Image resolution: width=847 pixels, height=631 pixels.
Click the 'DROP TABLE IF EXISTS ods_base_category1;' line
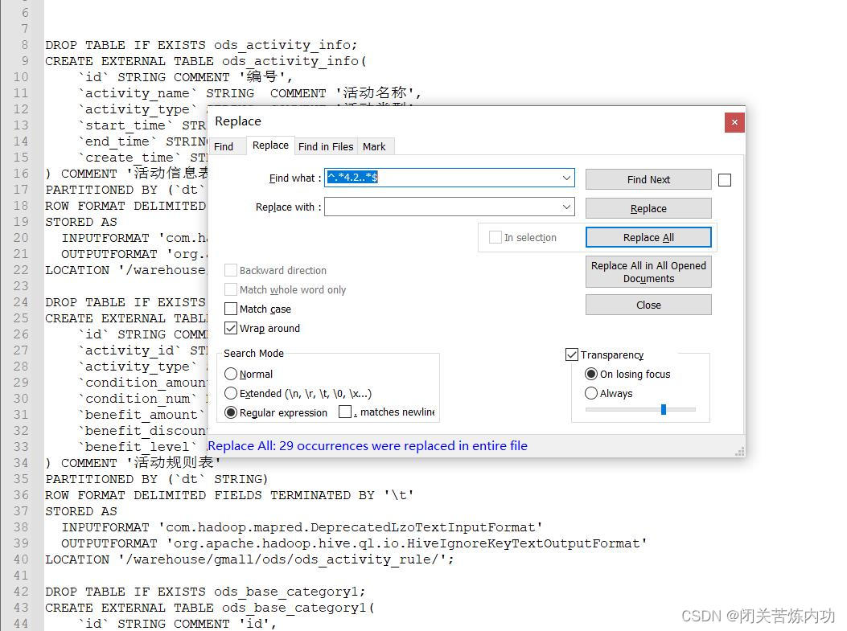tap(205, 592)
